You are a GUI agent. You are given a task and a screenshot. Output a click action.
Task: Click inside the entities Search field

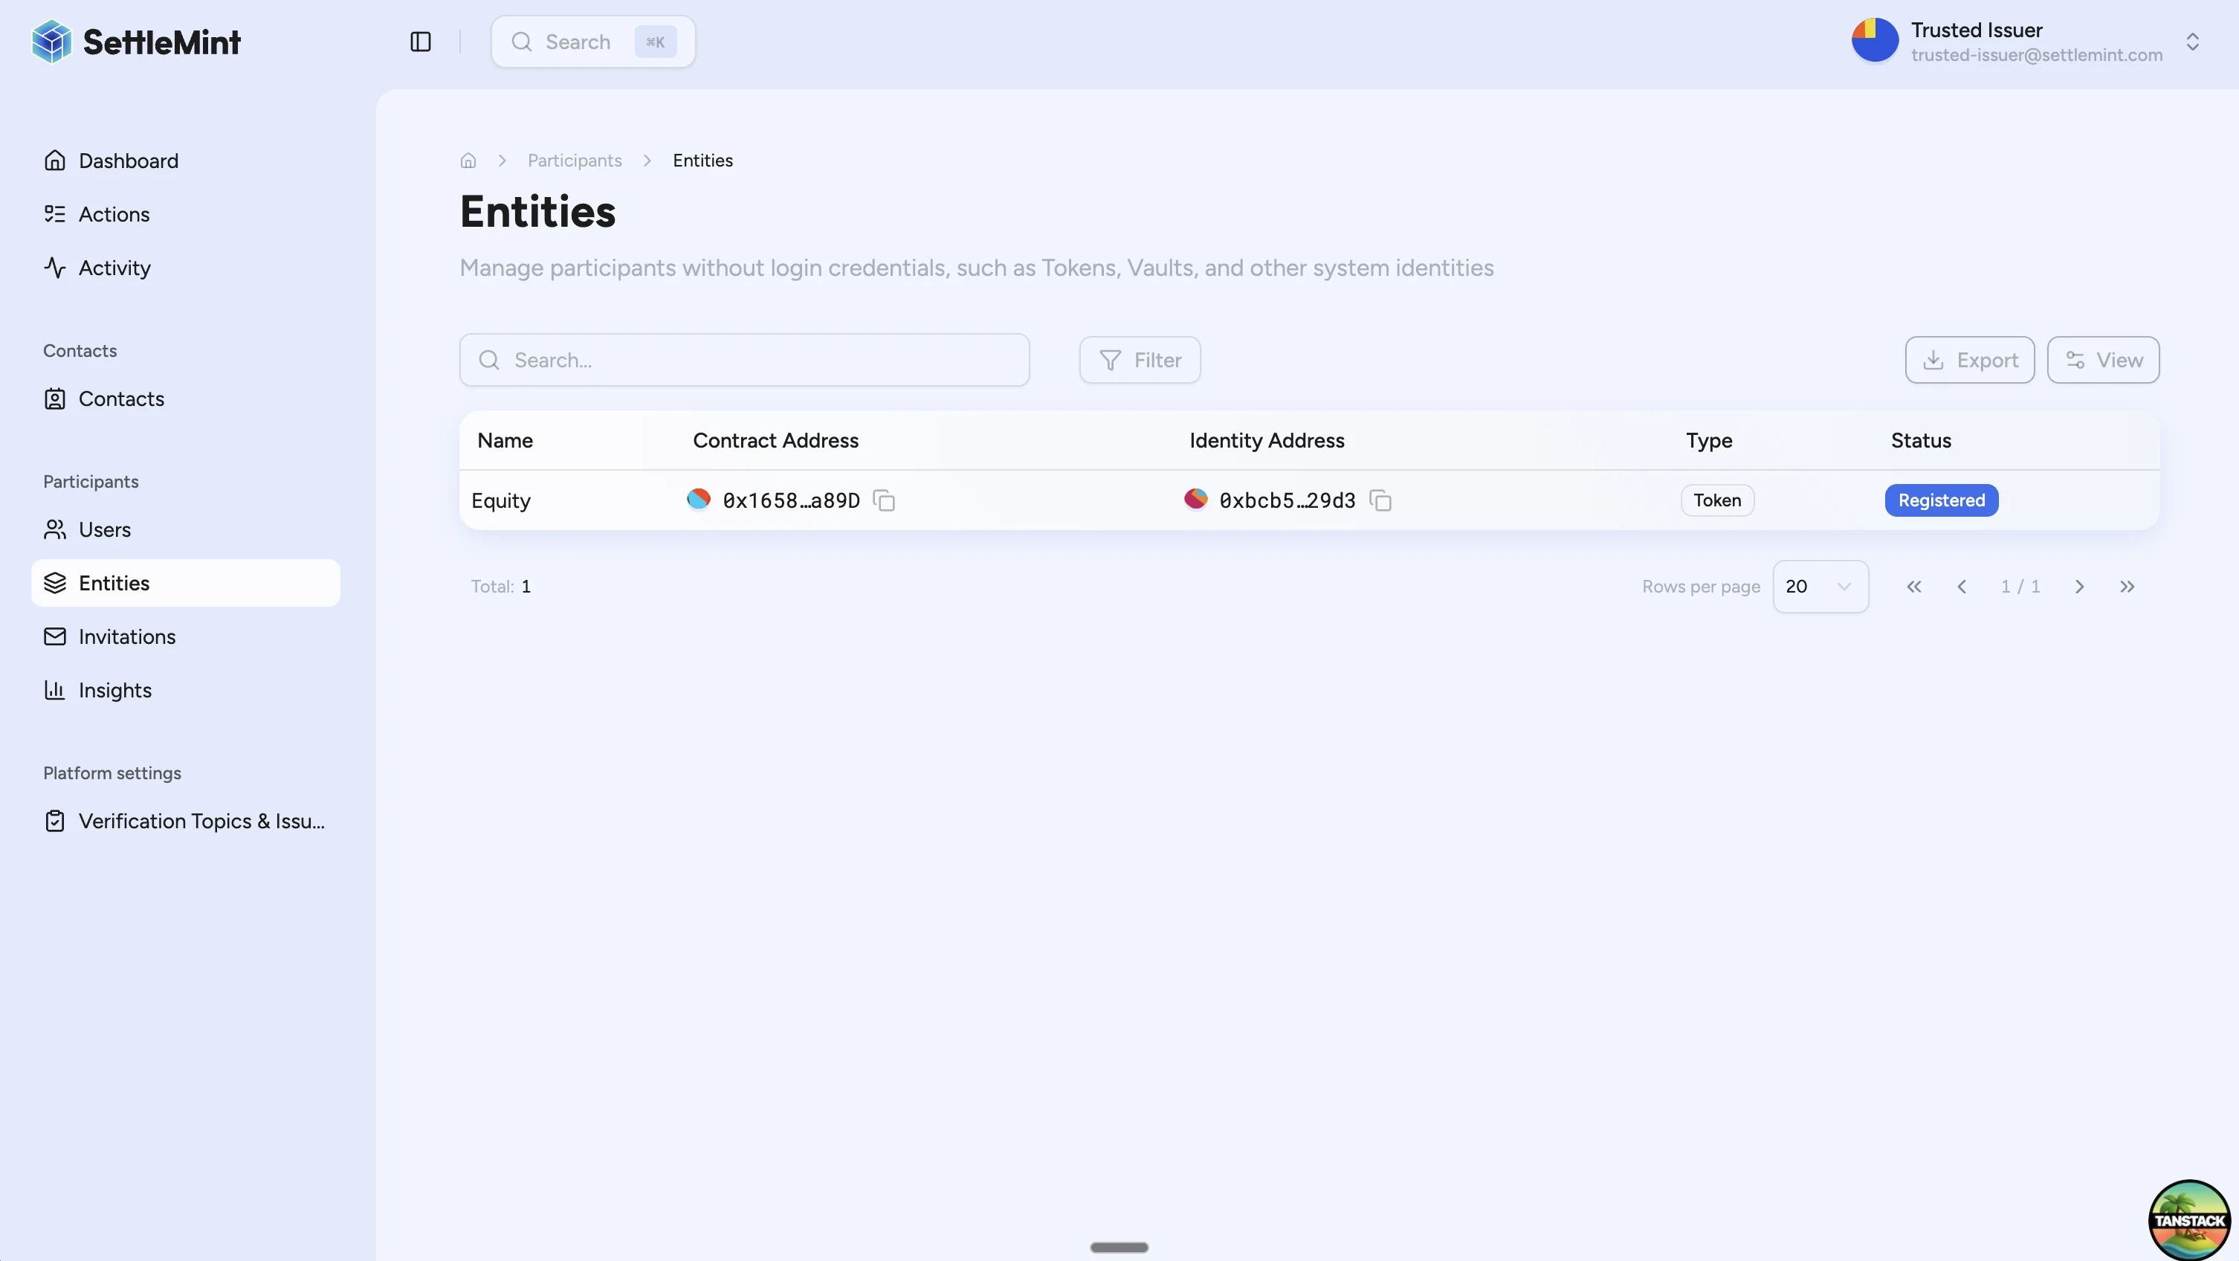coord(744,359)
